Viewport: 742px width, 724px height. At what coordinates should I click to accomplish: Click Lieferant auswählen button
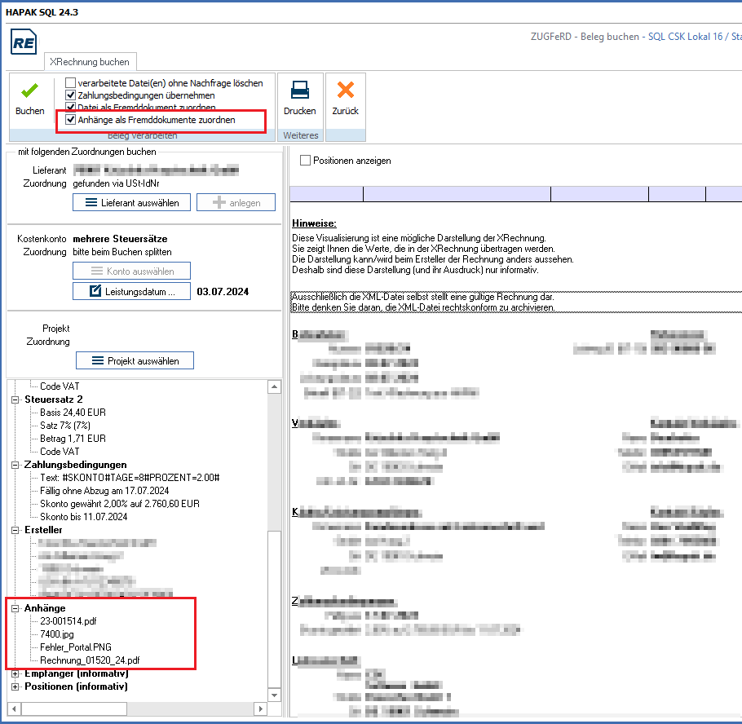click(x=131, y=202)
